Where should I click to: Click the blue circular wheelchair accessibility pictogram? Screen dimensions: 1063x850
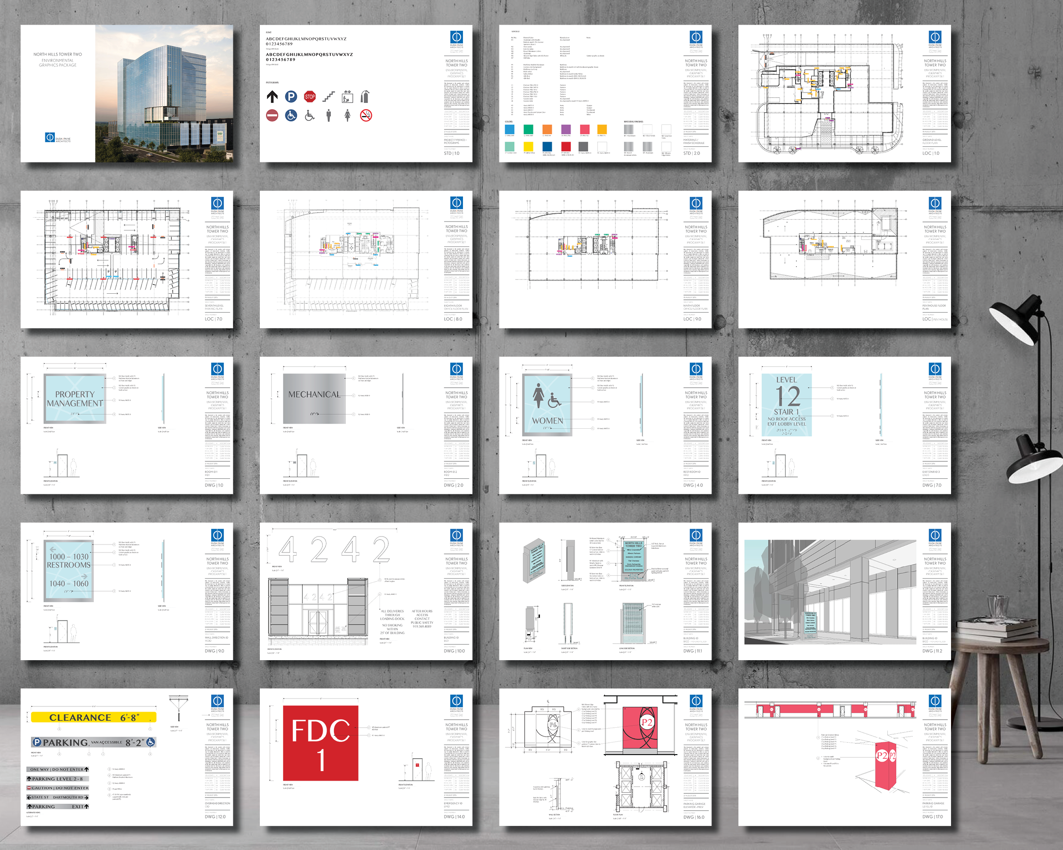[x=291, y=115]
